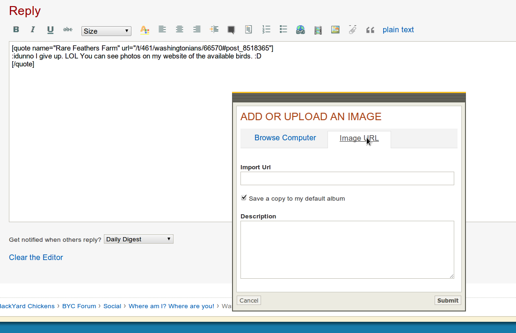The image size is (516, 333).
Task: Click the underline toolbar icon
Action: pyautogui.click(x=50, y=30)
